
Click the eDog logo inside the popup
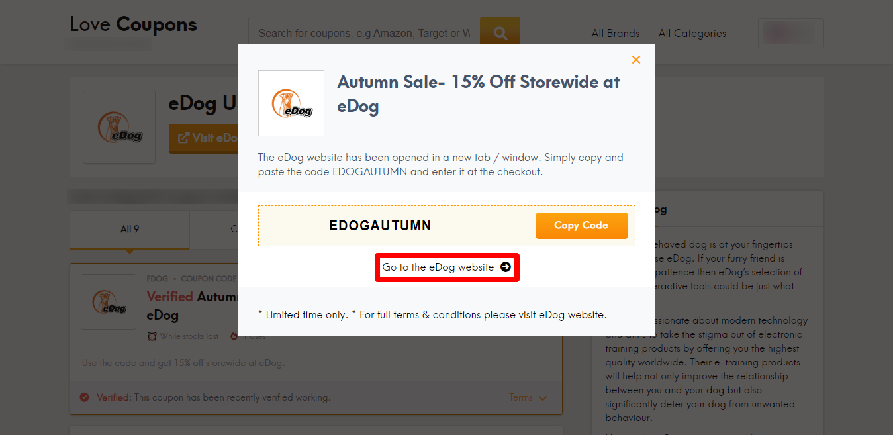291,103
